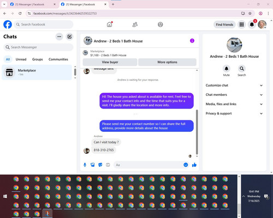Record a voice clip microphone icon
The height and width of the screenshot is (218, 273).
click(85, 165)
